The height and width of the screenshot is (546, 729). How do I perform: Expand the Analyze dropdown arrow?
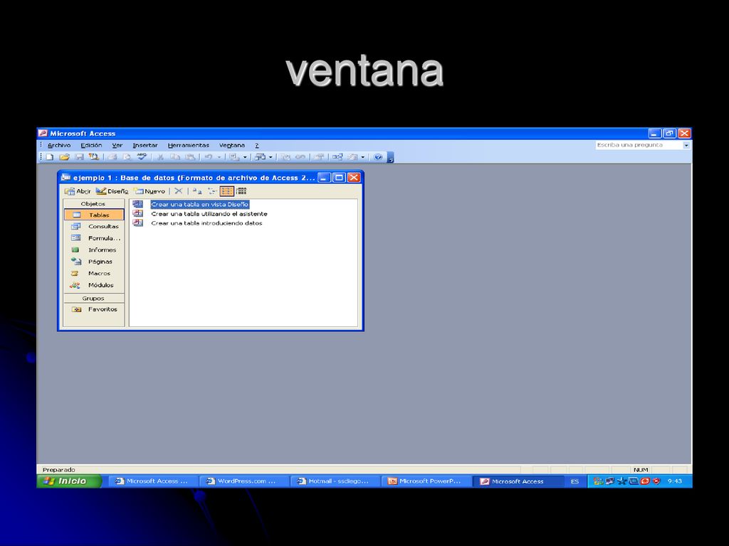tap(271, 157)
